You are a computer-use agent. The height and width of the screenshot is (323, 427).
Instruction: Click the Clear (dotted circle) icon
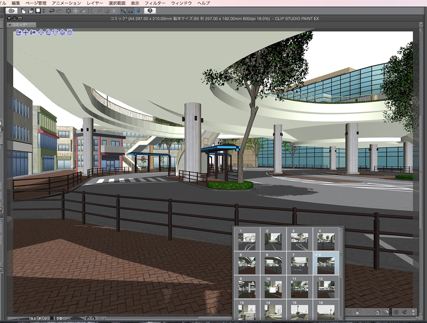[68, 11]
